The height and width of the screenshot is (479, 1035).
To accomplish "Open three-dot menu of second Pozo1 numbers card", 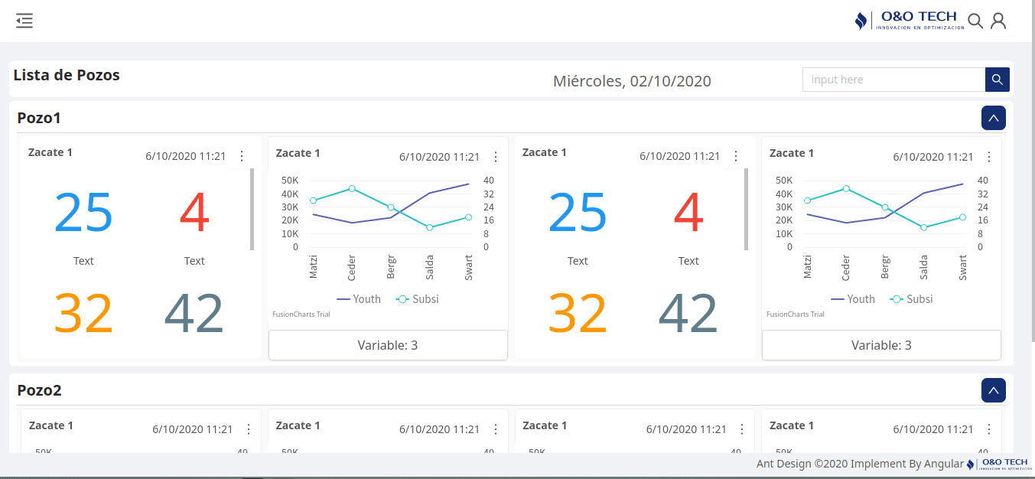I will [x=736, y=156].
